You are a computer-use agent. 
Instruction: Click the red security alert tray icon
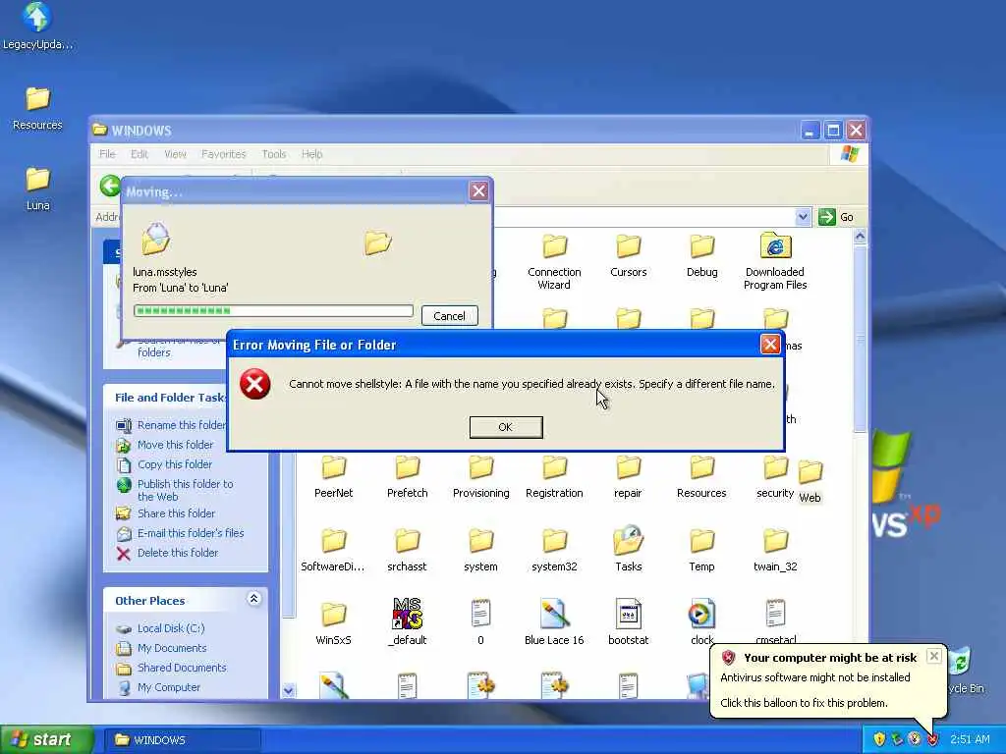(x=933, y=739)
